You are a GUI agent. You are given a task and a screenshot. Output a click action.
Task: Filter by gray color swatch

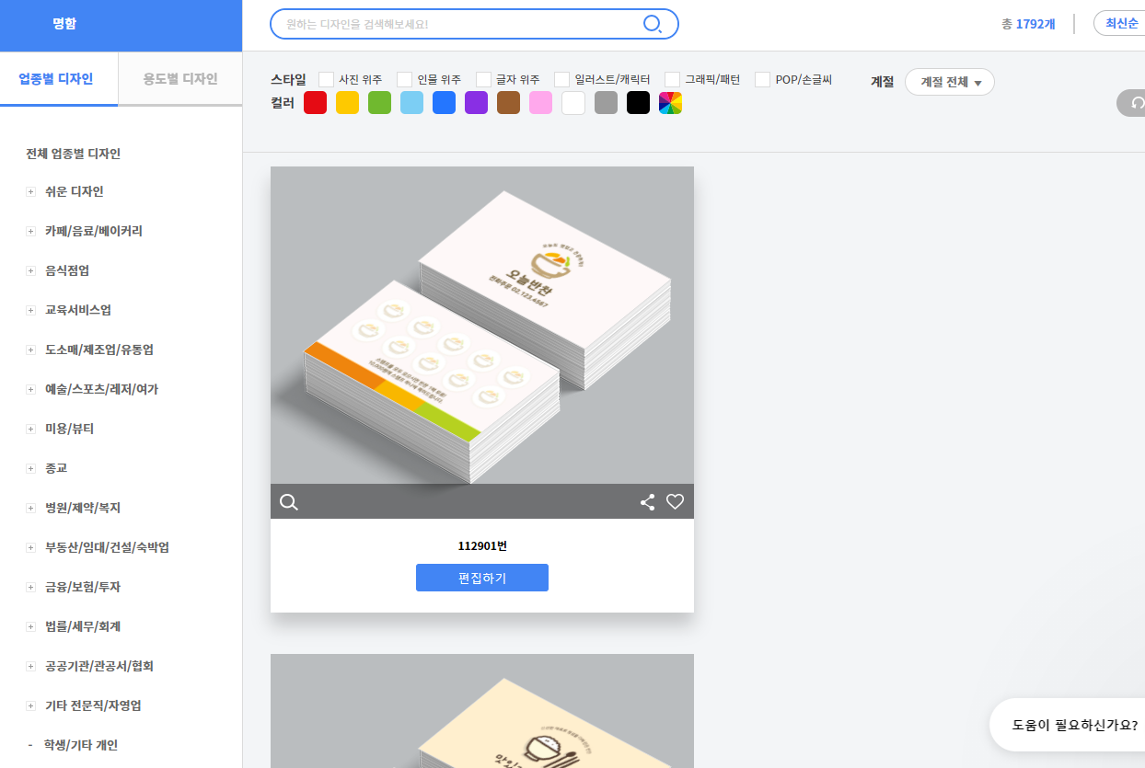click(x=606, y=103)
